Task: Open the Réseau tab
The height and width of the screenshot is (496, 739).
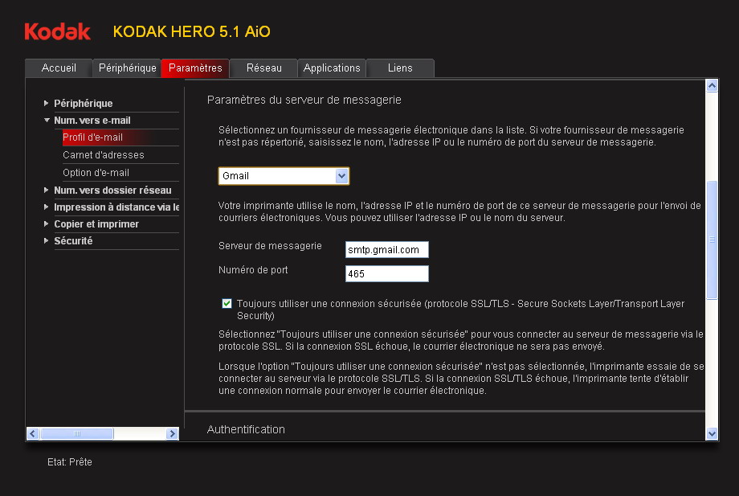Action: [x=263, y=68]
